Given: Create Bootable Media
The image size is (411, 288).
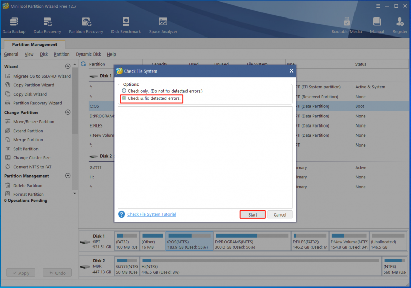Looking at the screenshot, I should click(346, 25).
